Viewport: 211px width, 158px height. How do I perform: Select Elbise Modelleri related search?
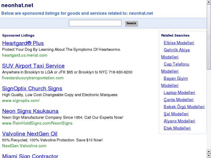pyautogui.click(x=179, y=43)
